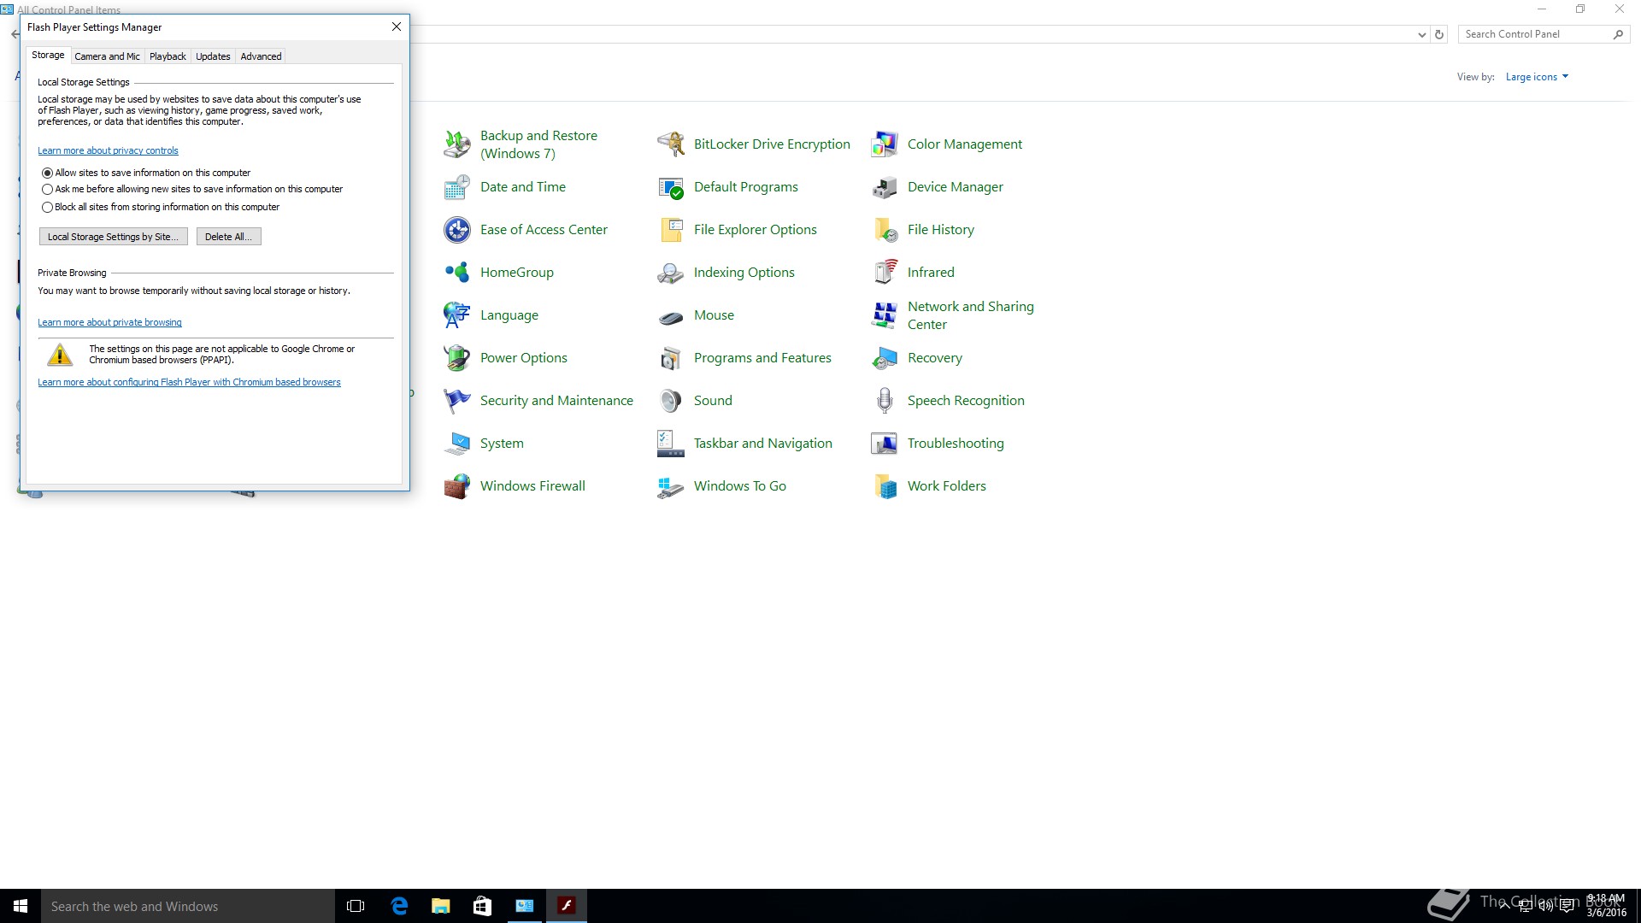Open the Windows To Go icon
The image size is (1641, 923).
[x=671, y=486]
